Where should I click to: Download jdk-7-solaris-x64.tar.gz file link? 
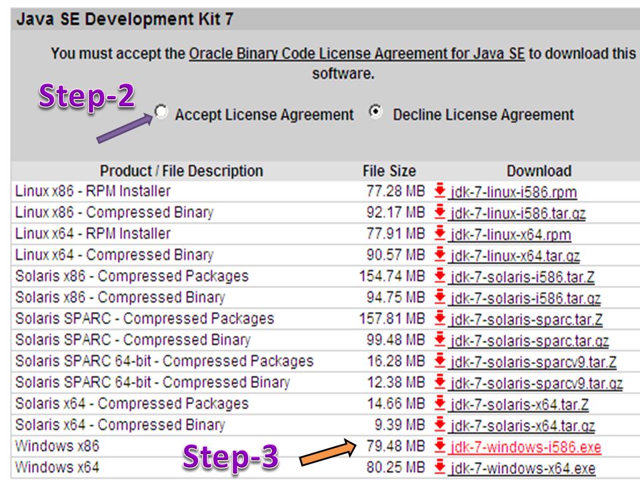click(x=522, y=425)
